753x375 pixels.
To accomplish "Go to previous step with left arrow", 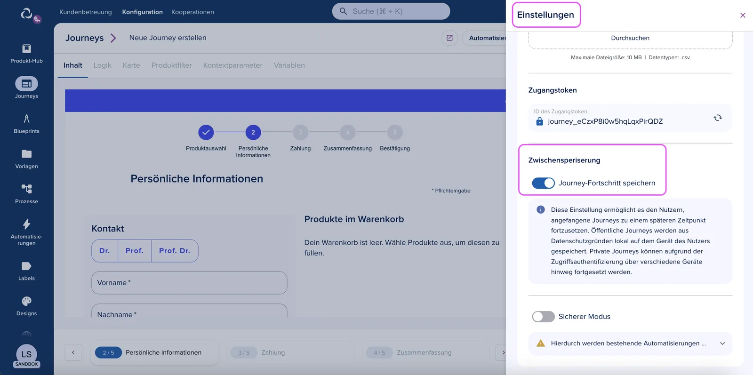I will [73, 352].
